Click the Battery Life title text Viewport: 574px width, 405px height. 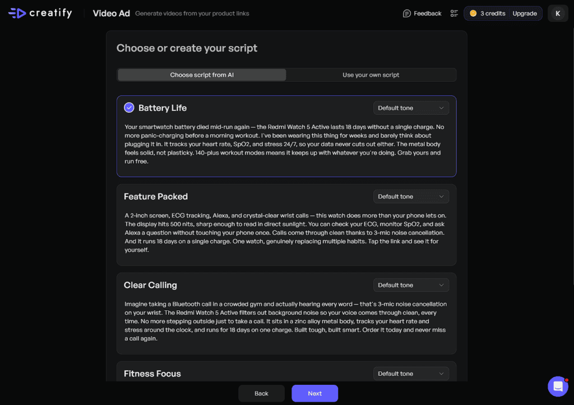pyautogui.click(x=162, y=108)
